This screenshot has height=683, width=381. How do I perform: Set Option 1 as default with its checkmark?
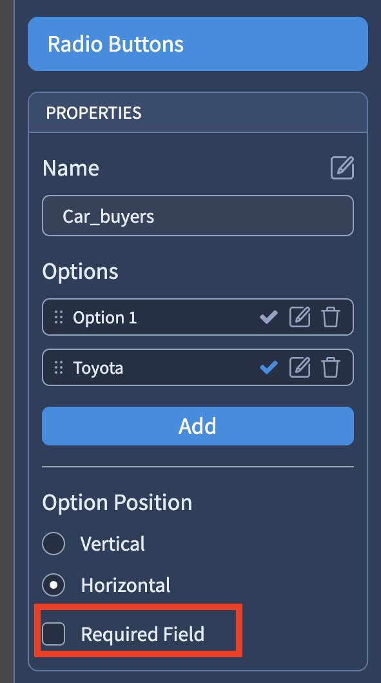point(269,317)
